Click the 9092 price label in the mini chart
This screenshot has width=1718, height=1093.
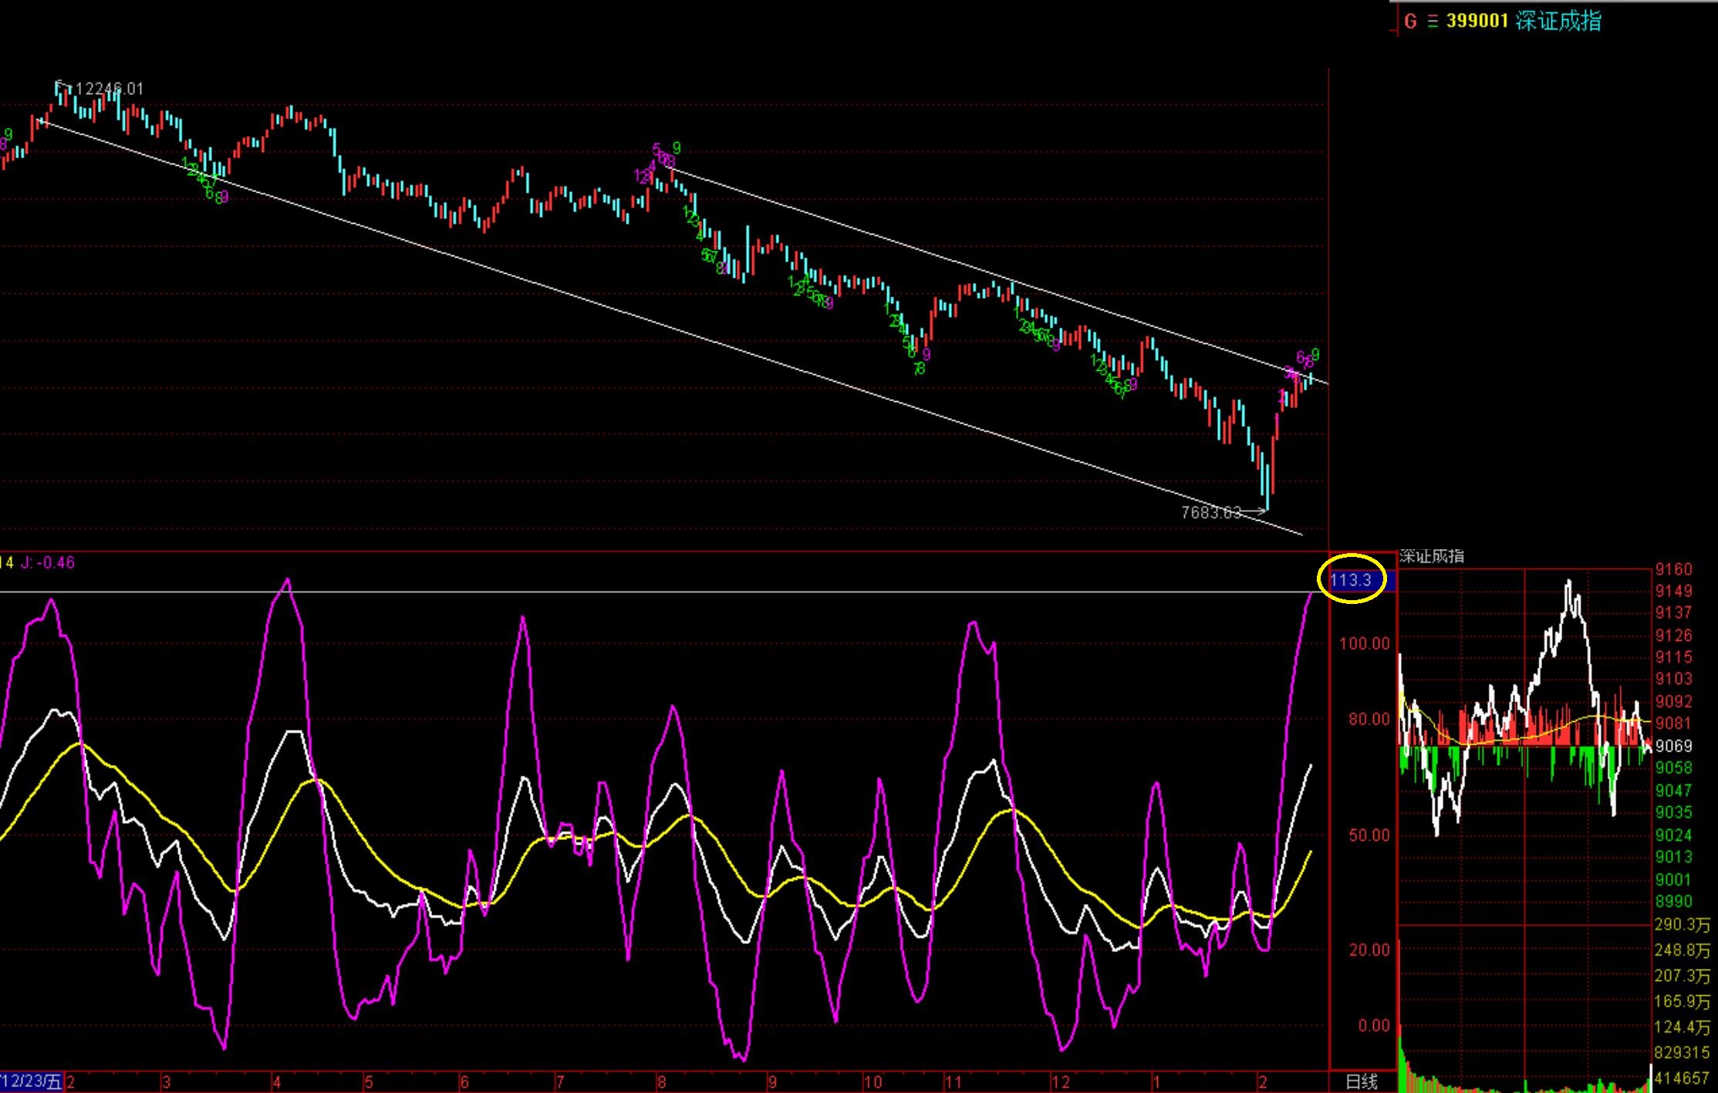pos(1673,702)
